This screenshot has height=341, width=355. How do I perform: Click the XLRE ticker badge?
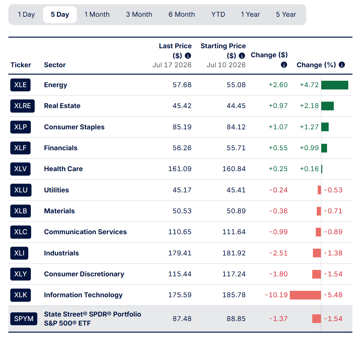22,106
